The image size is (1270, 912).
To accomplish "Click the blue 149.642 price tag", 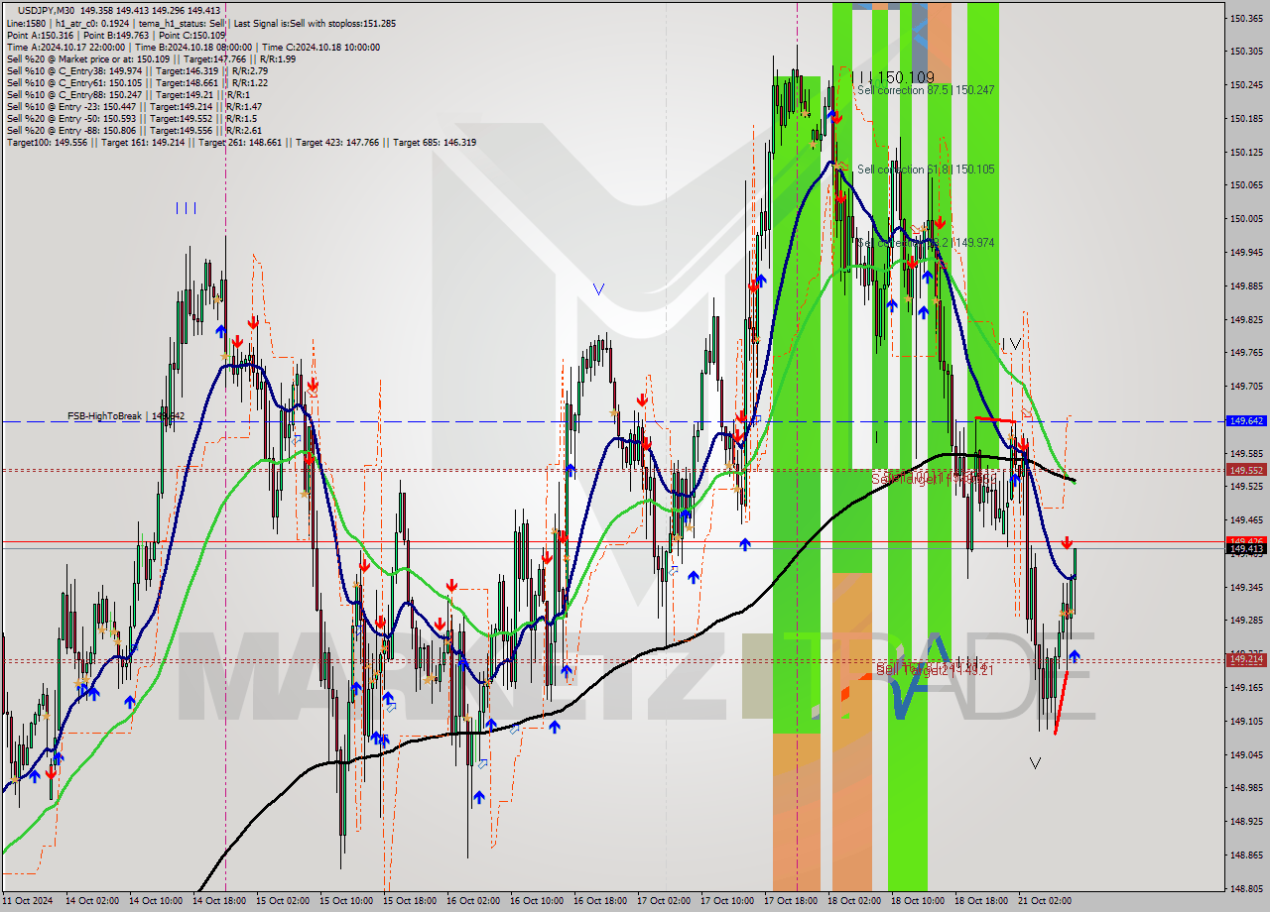I will (x=1246, y=421).
